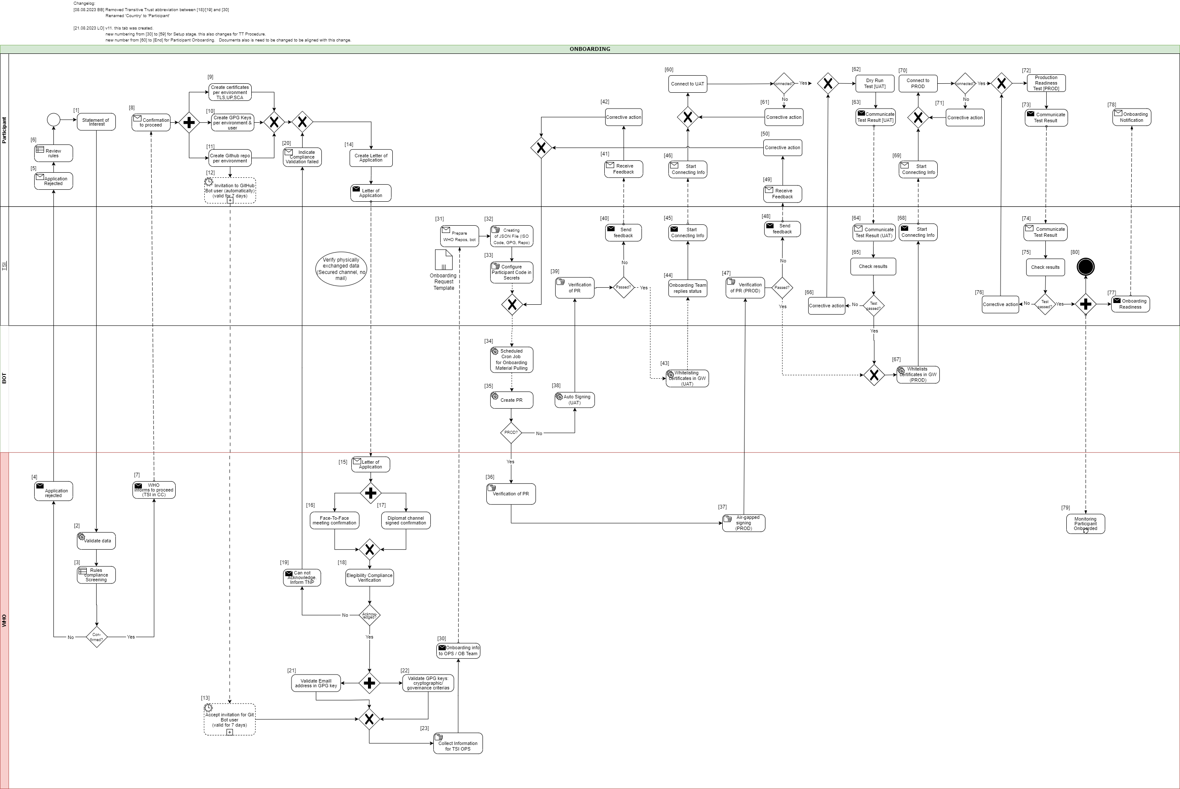Click the PROD? decision diamond
Image resolution: width=1180 pixels, height=789 pixels.
pos(511,432)
